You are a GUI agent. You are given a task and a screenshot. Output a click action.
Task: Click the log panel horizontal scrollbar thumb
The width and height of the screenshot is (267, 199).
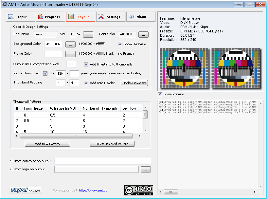click(171, 192)
